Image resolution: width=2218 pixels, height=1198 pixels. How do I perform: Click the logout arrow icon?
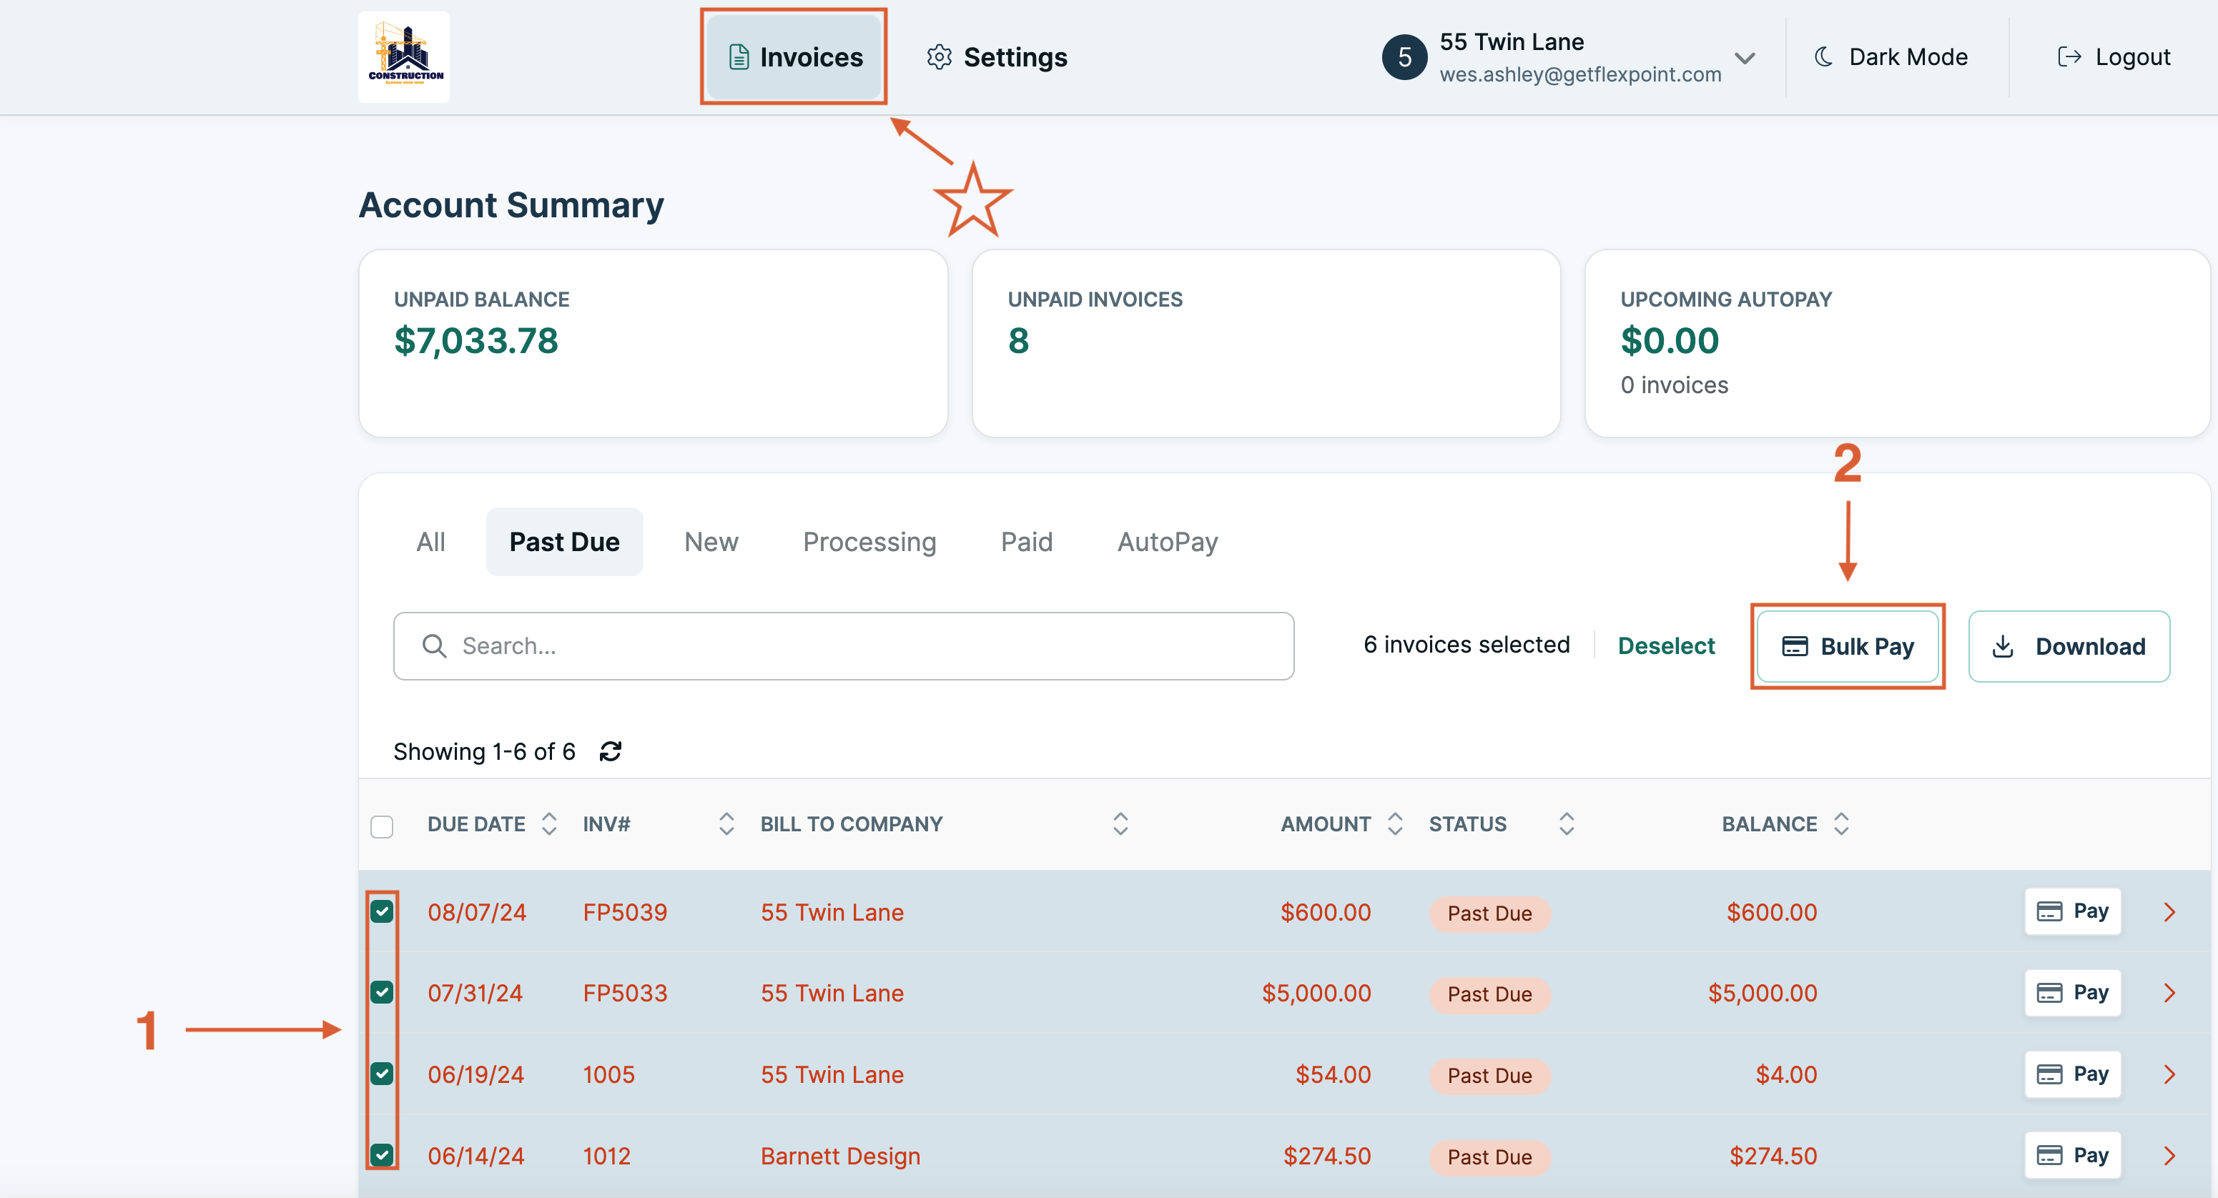pyautogui.click(x=2069, y=56)
